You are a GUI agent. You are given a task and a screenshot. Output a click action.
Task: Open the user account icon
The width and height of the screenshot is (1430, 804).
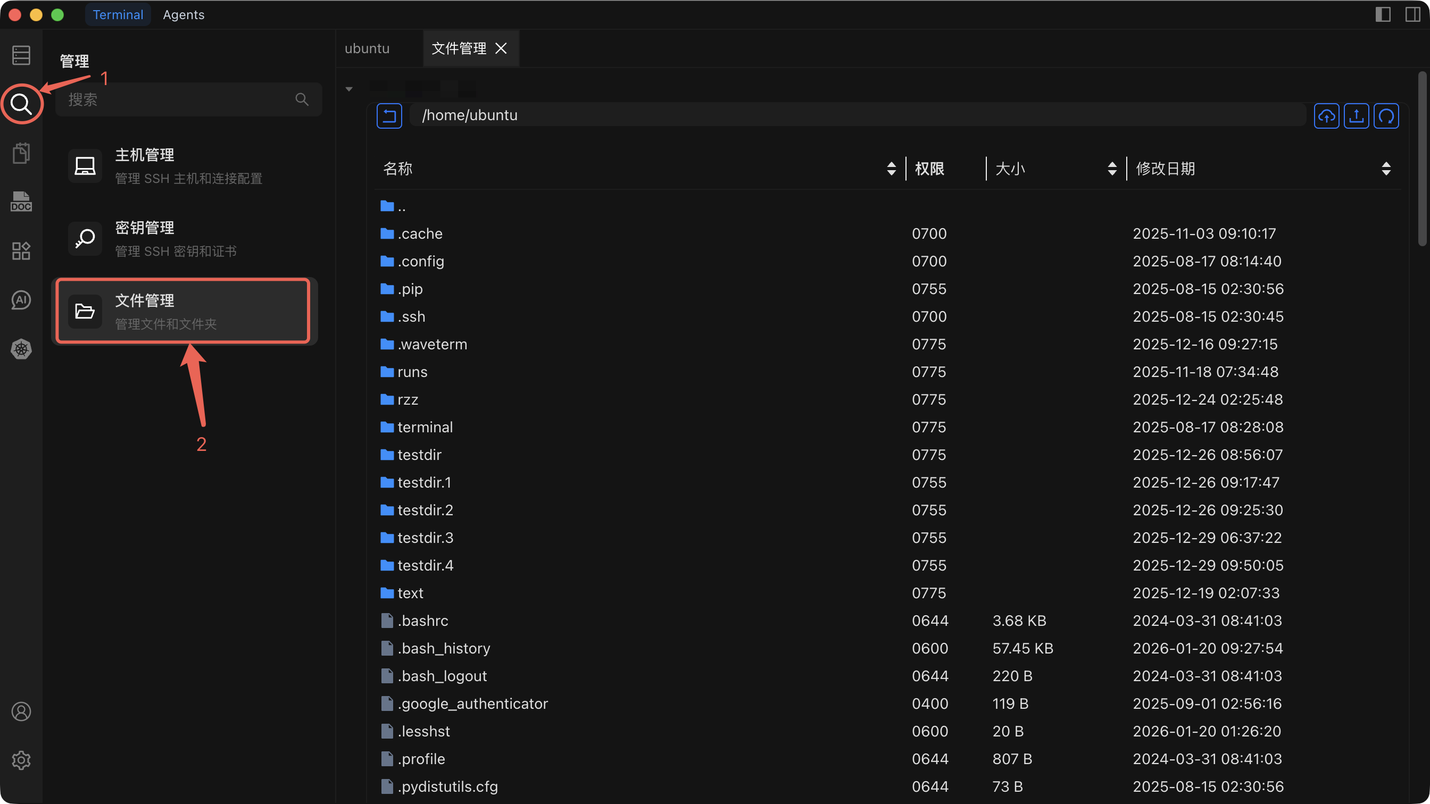[21, 711]
